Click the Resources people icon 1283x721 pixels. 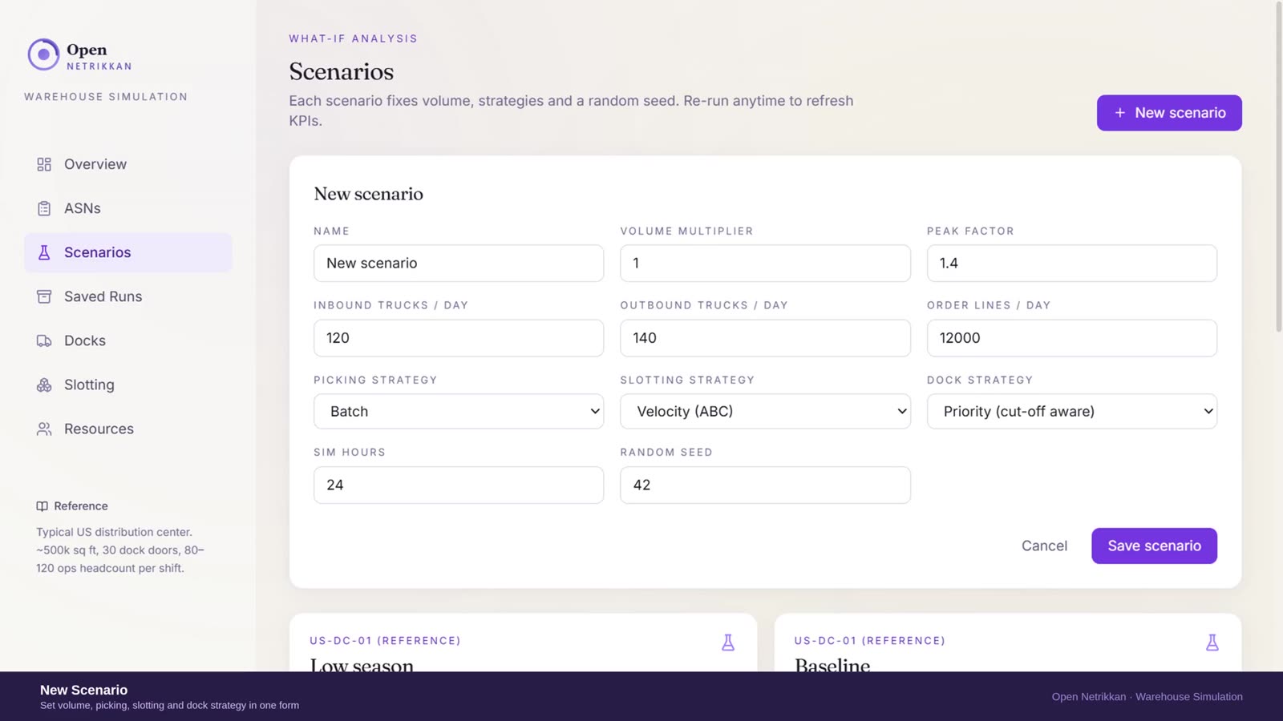tap(44, 429)
